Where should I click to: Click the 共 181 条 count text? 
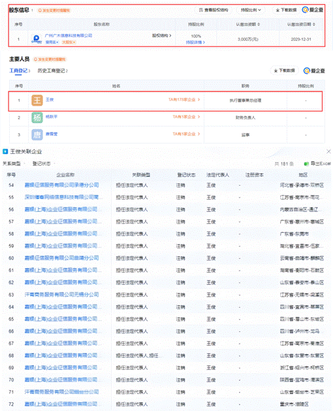[284, 164]
